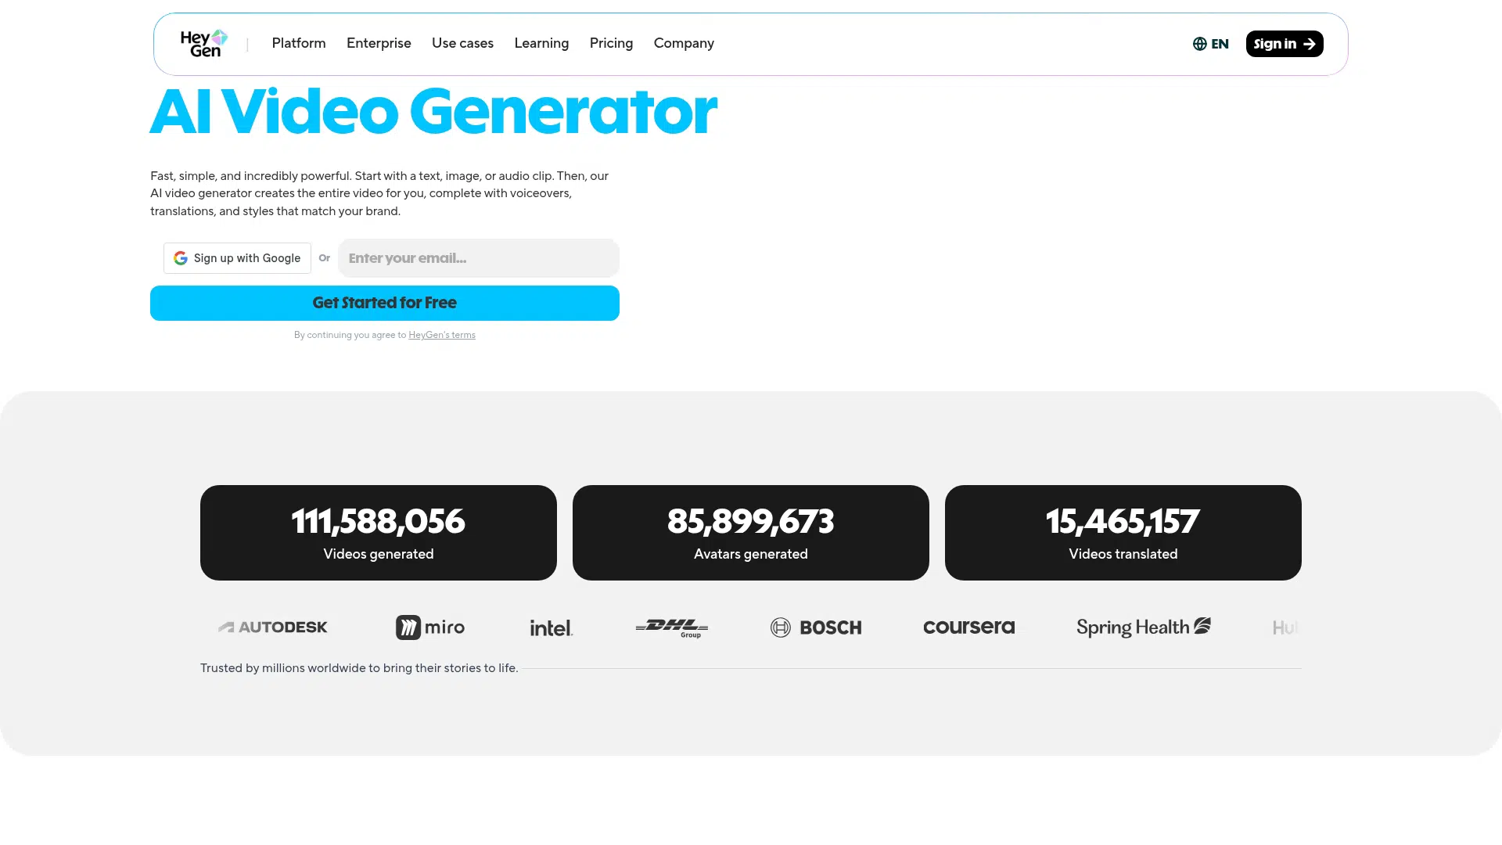
Task: Open the HeyGen's terms link
Action: 442,335
